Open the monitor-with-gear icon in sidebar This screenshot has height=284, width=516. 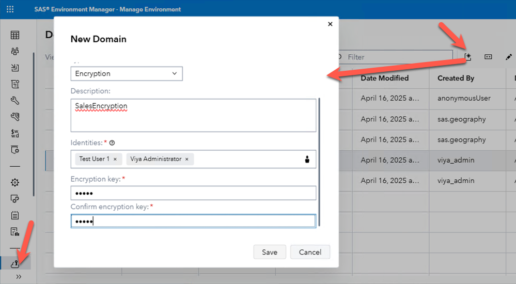(x=15, y=199)
